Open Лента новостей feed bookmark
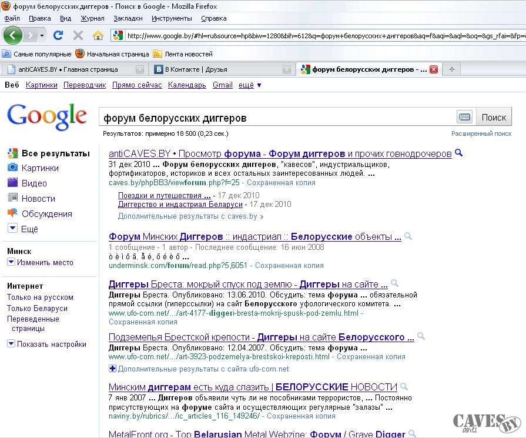This screenshot has height=438, width=526. [x=183, y=54]
